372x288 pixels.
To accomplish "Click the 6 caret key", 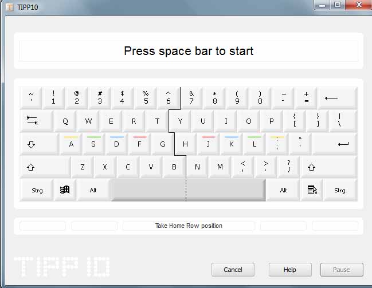I will [169, 98].
